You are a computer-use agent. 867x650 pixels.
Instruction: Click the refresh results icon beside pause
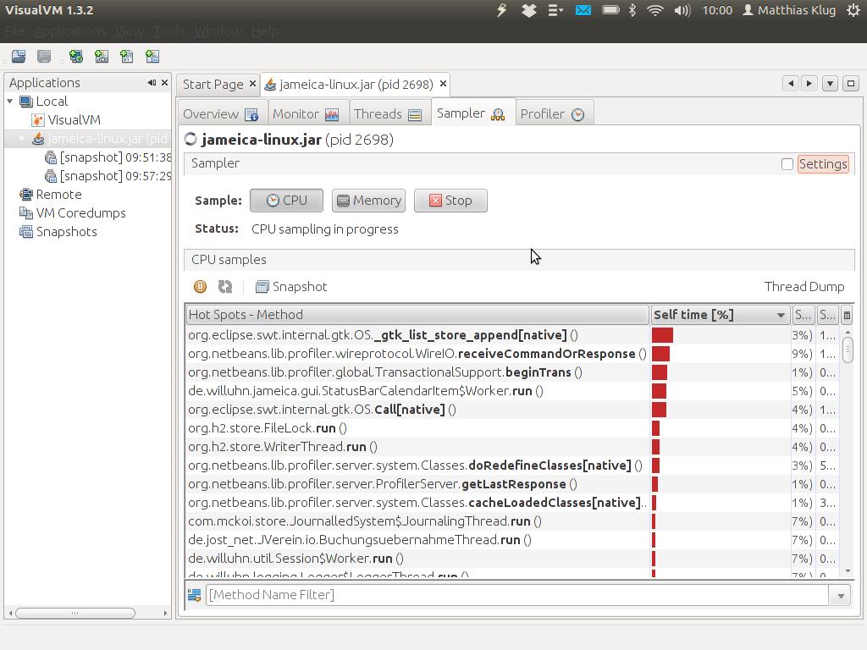tap(225, 287)
